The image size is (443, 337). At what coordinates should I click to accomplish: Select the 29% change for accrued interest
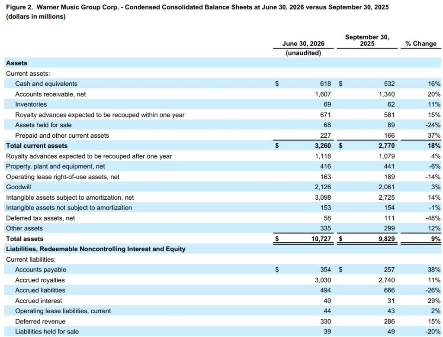click(434, 301)
